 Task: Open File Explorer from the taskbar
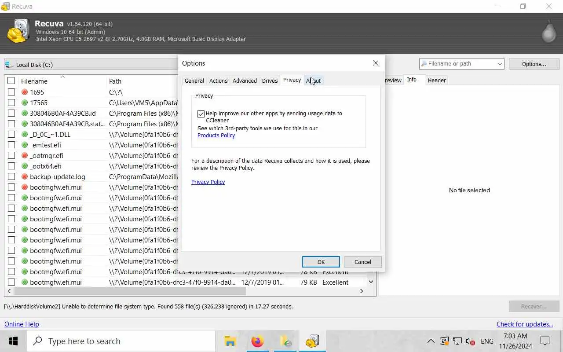coord(230,341)
